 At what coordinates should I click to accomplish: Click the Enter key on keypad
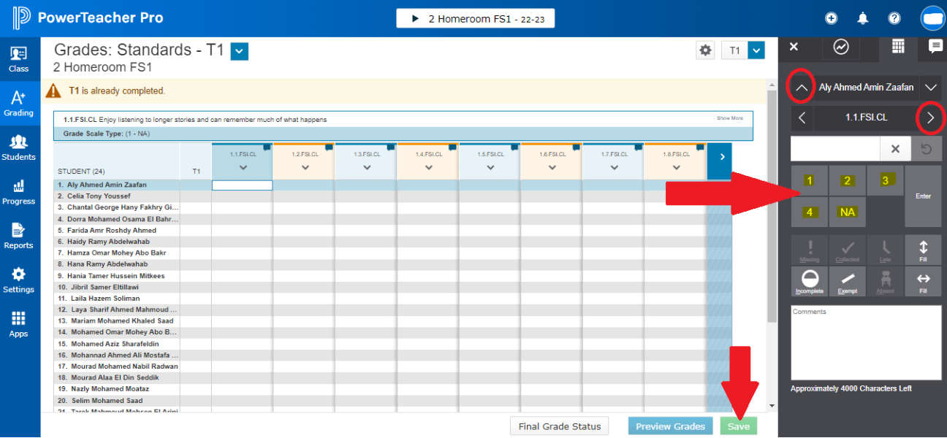point(923,196)
